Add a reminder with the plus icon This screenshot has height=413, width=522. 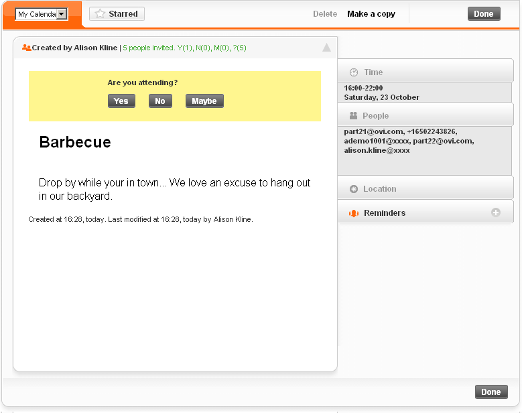[496, 213]
